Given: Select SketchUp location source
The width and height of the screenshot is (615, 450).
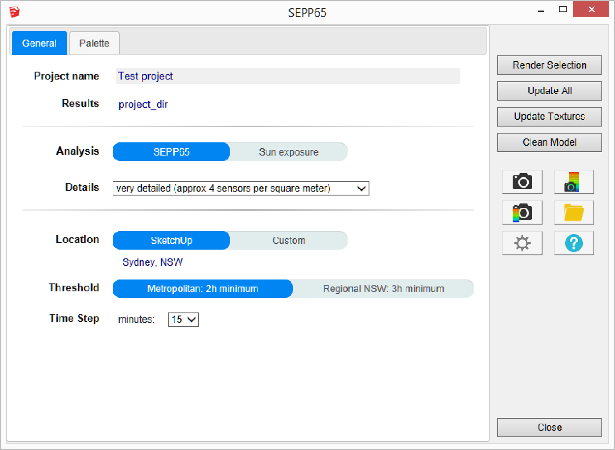Looking at the screenshot, I should pos(171,240).
